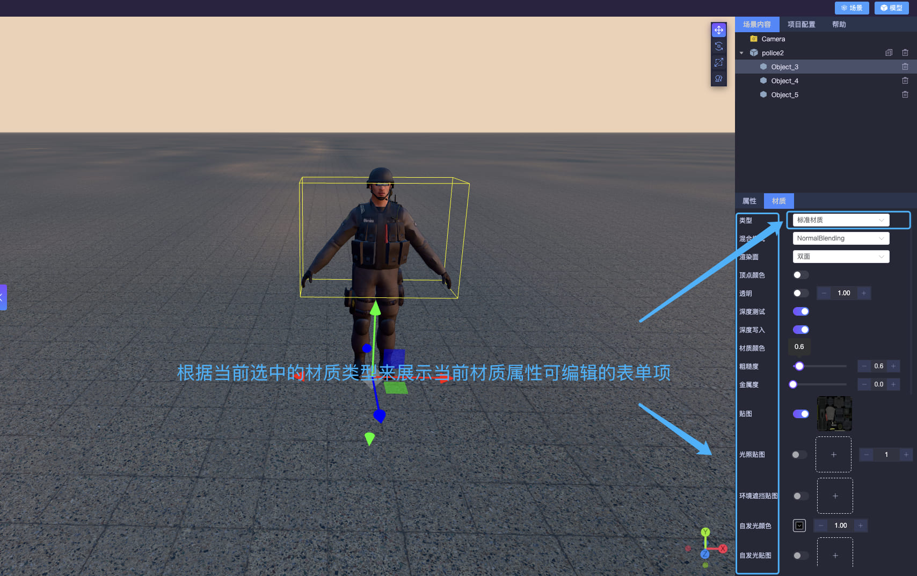Click the 场景 button in top bar
Image resolution: width=917 pixels, height=576 pixels.
851,8
